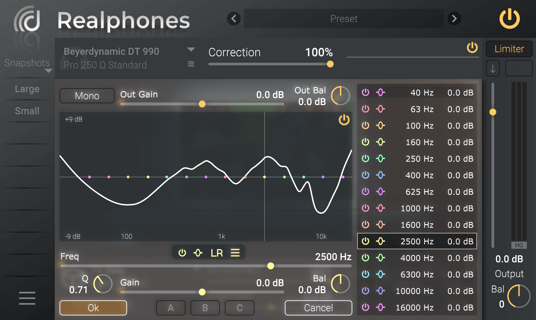The width and height of the screenshot is (536, 320).
Task: Open headphone list menu icon
Action: (x=191, y=64)
